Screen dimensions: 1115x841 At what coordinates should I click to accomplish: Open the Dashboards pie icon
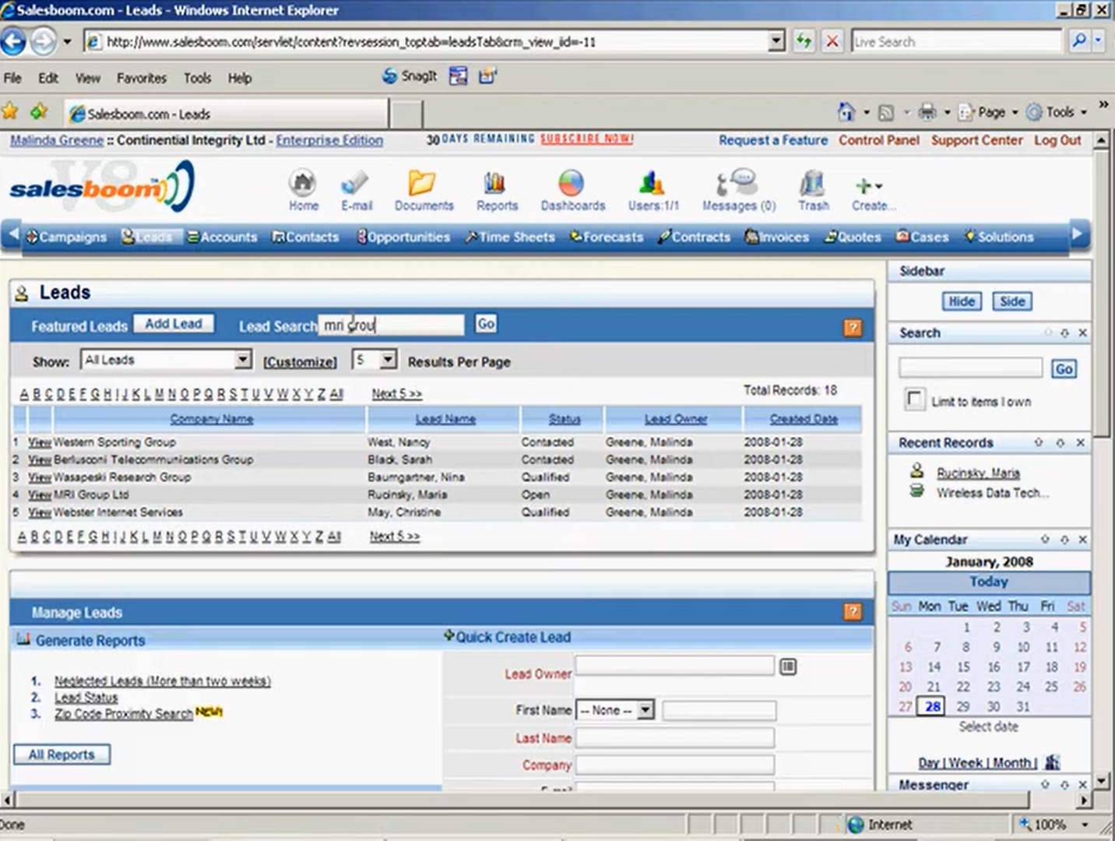572,184
